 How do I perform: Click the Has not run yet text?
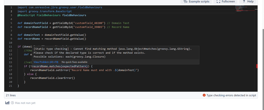(25, 103)
